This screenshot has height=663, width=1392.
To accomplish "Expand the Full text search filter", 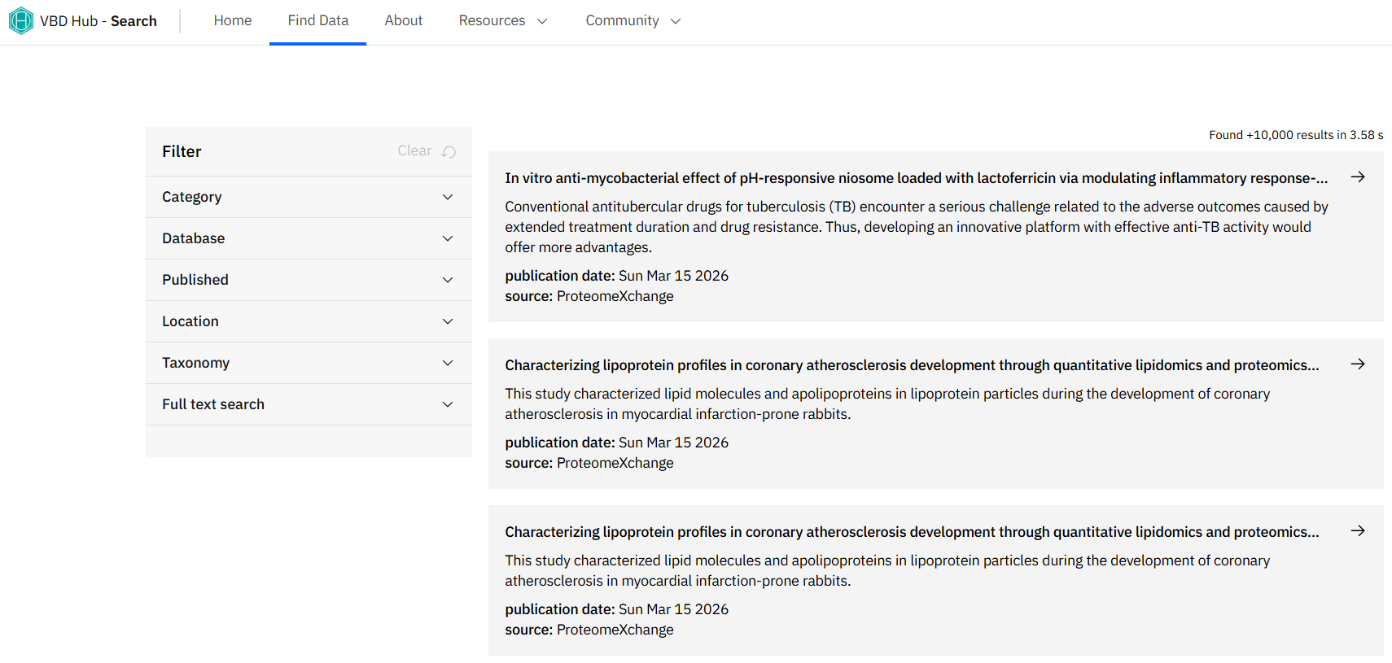I will click(309, 404).
